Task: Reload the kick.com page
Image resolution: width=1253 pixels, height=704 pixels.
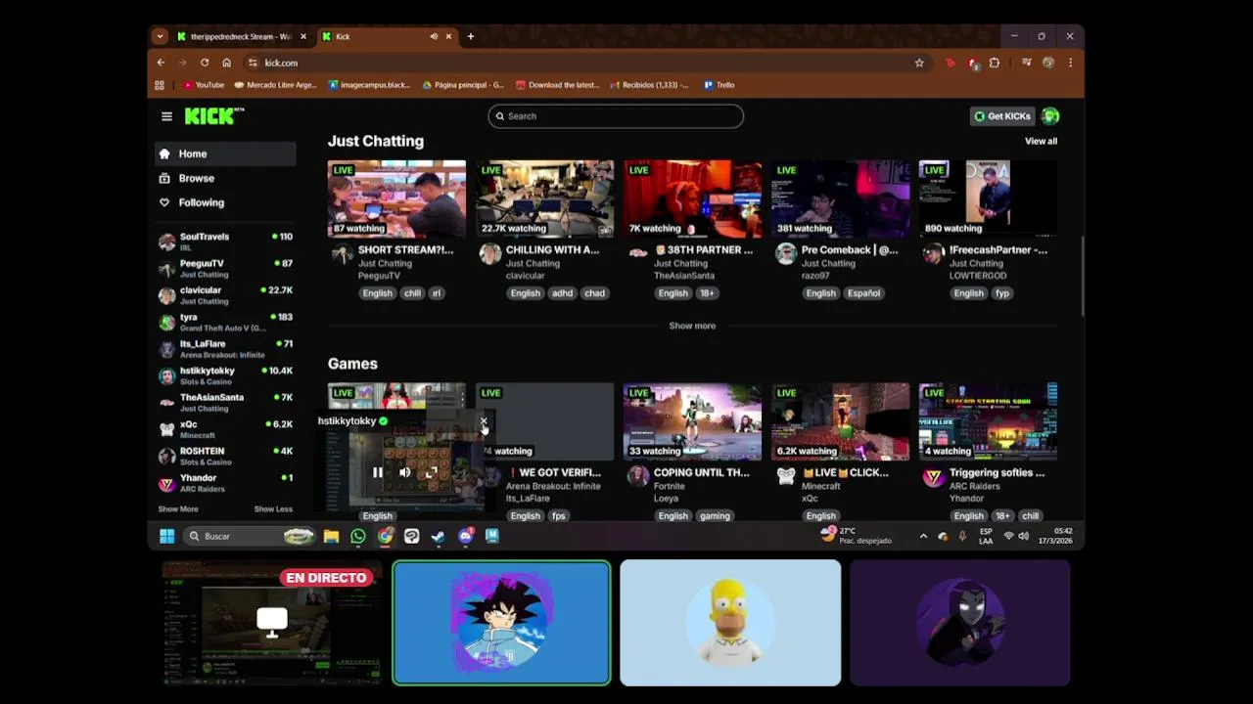Action: pos(205,63)
